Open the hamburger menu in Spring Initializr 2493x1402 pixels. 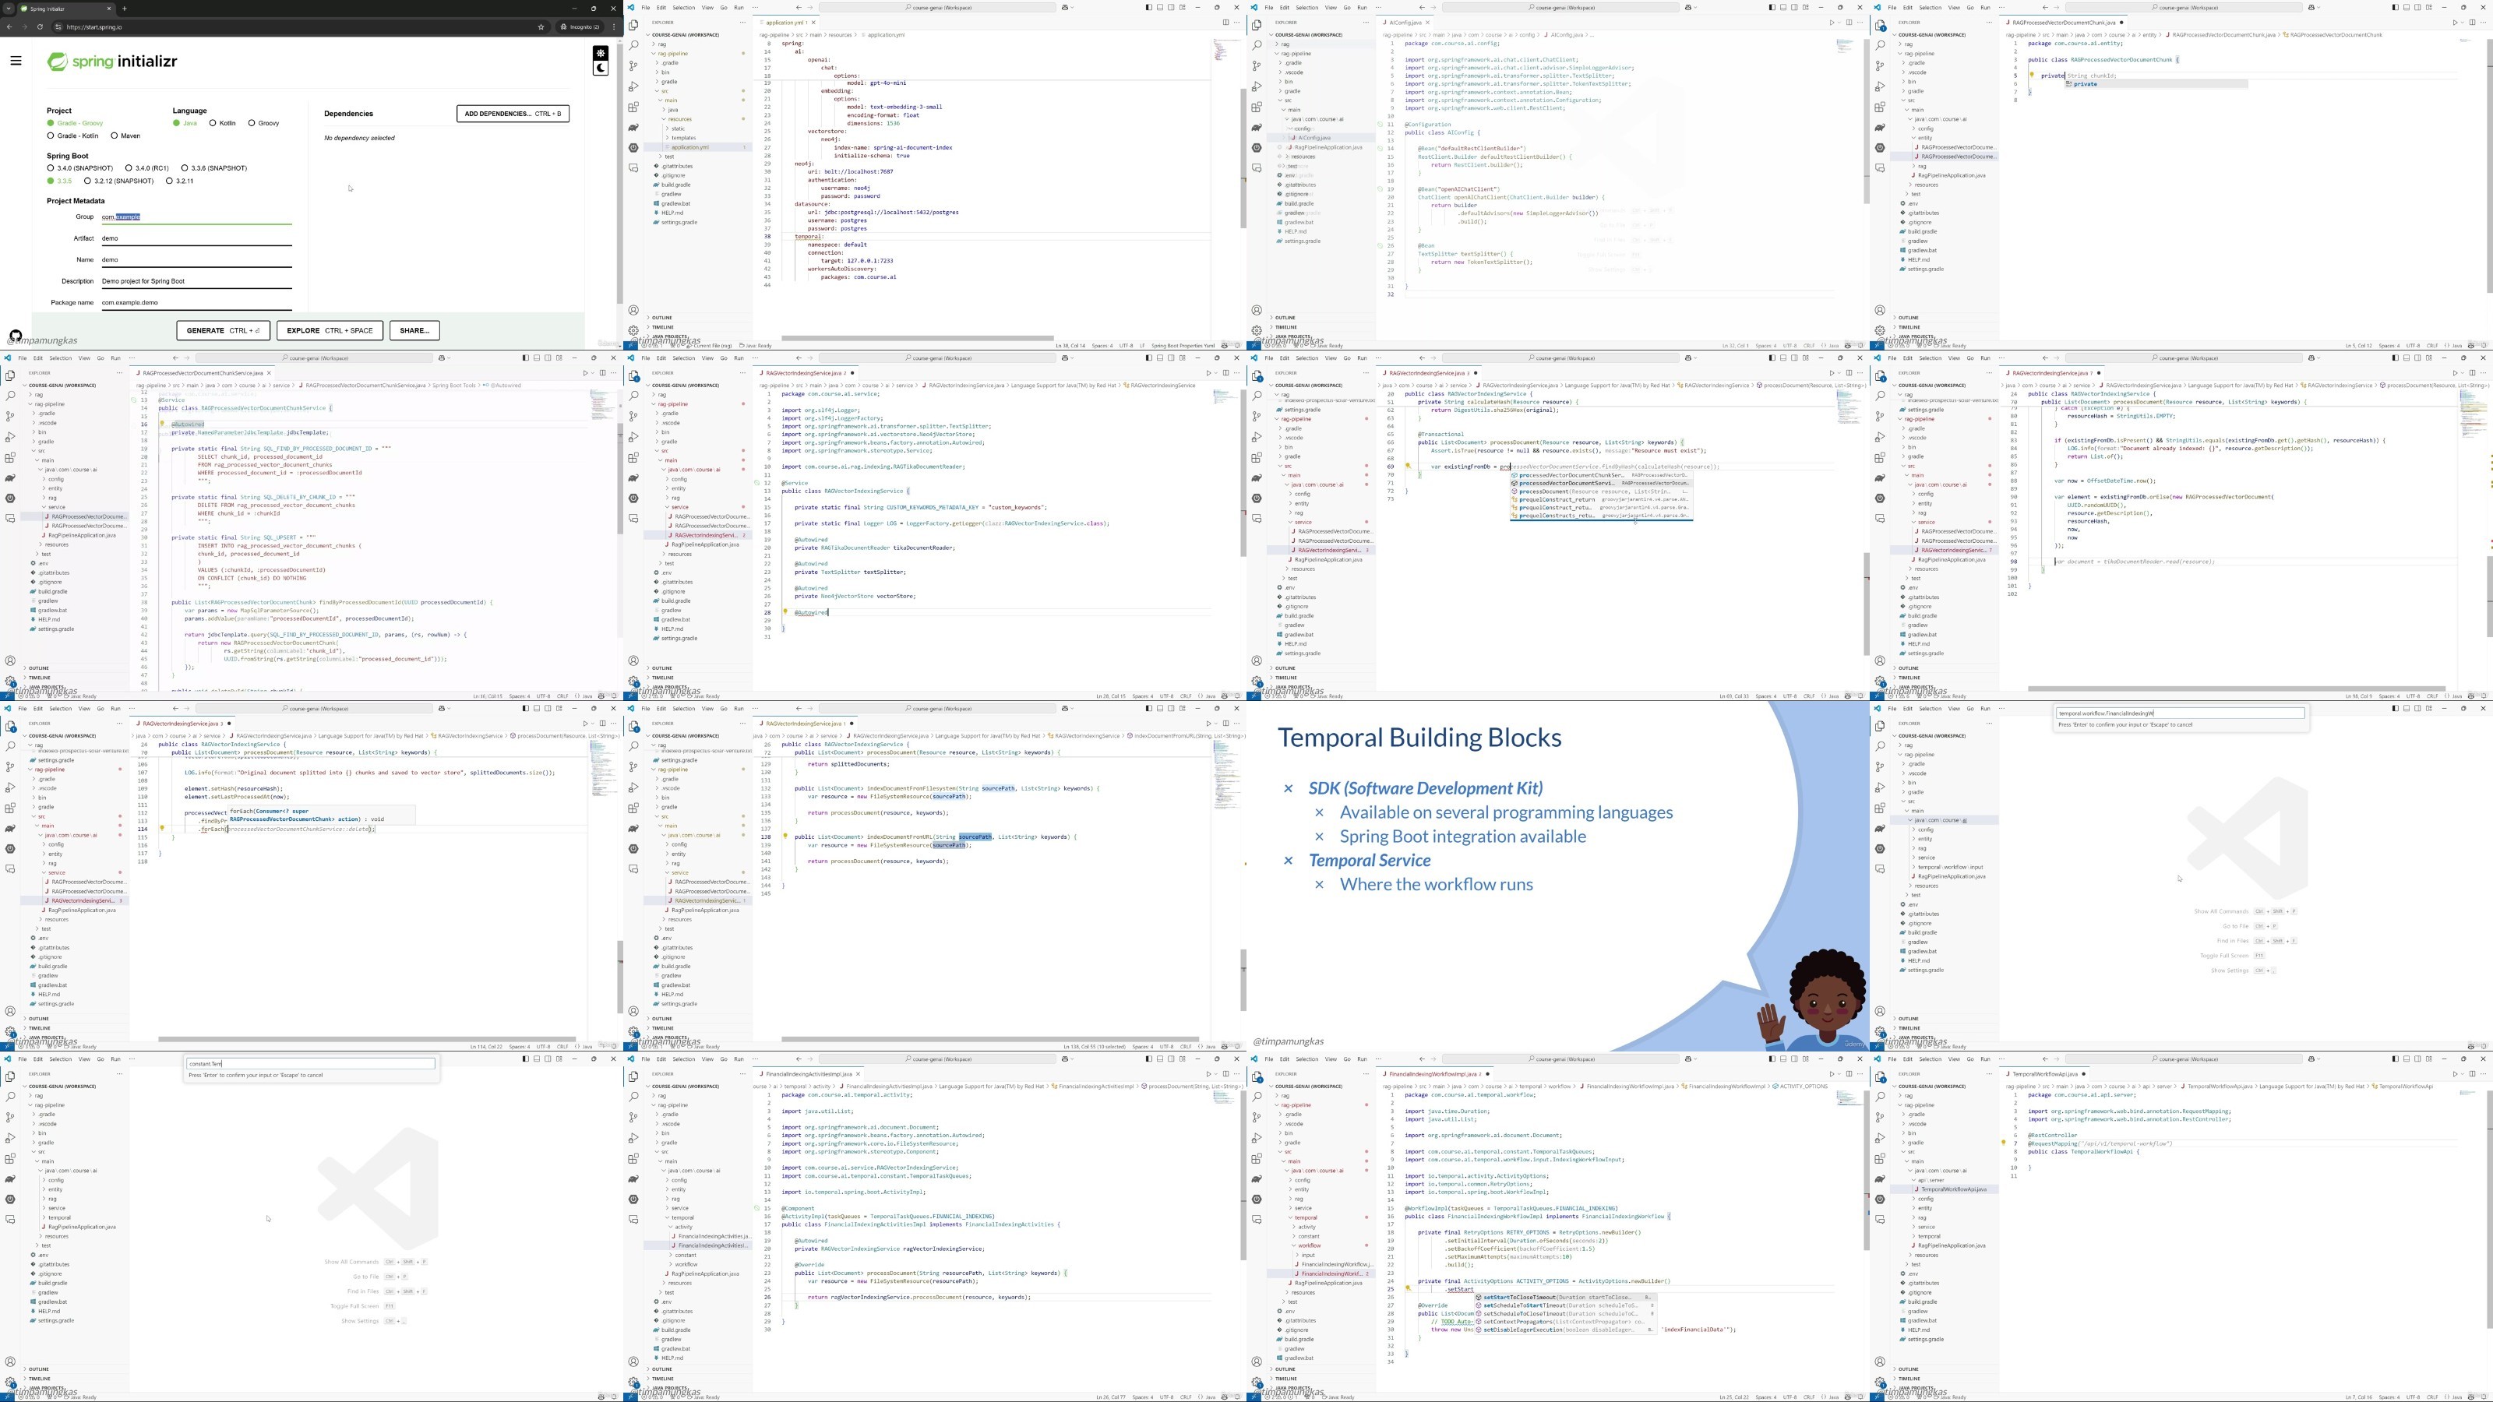pyautogui.click(x=16, y=60)
